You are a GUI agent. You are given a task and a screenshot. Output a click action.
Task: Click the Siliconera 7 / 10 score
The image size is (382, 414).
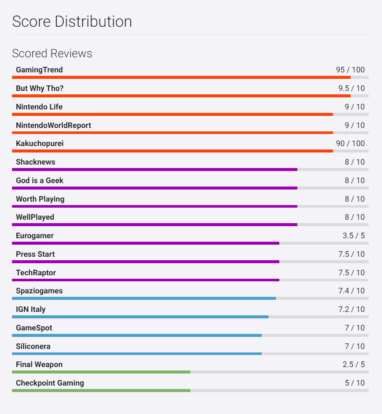[x=354, y=346]
